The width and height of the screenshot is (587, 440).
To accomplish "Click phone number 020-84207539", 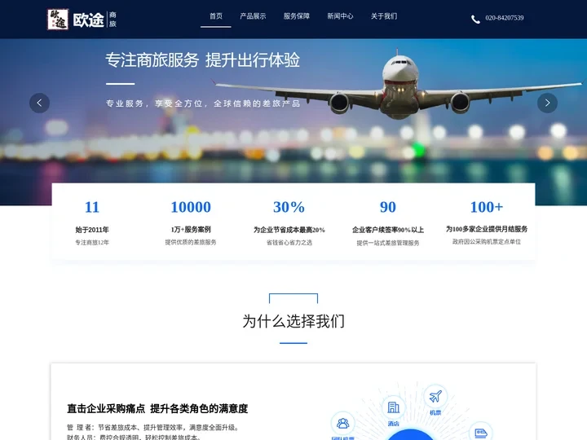I will 505,18.
